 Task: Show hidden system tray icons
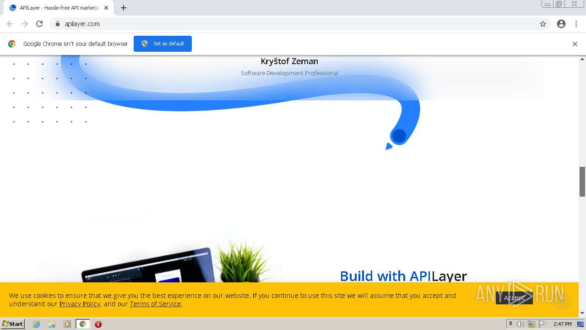pyautogui.click(x=510, y=324)
